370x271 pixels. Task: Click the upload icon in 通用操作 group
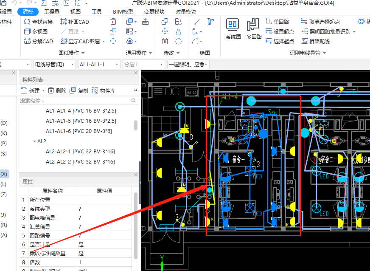[x=146, y=22]
